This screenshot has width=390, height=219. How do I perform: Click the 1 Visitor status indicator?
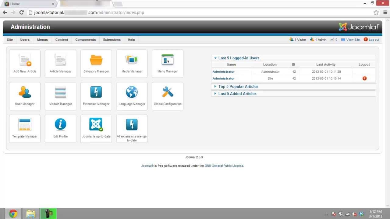[x=298, y=40]
